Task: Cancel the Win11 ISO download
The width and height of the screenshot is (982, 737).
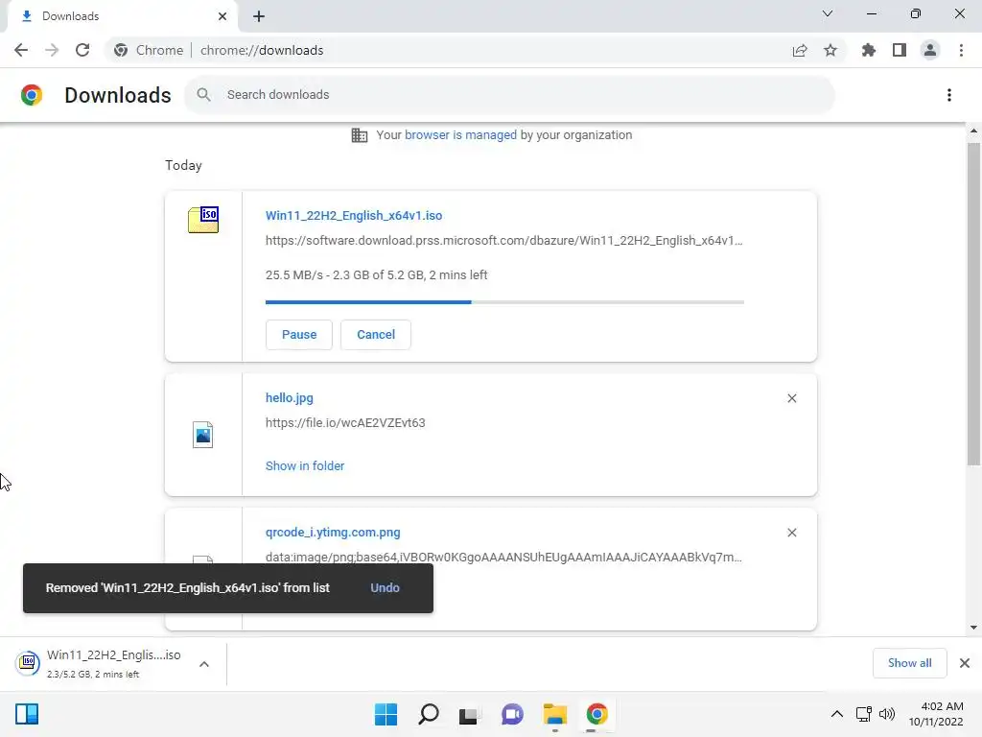Action: click(376, 335)
